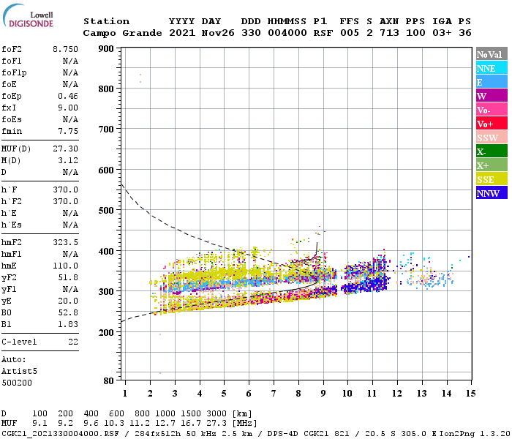Click the Lowell Digisonde logo

[28, 15]
